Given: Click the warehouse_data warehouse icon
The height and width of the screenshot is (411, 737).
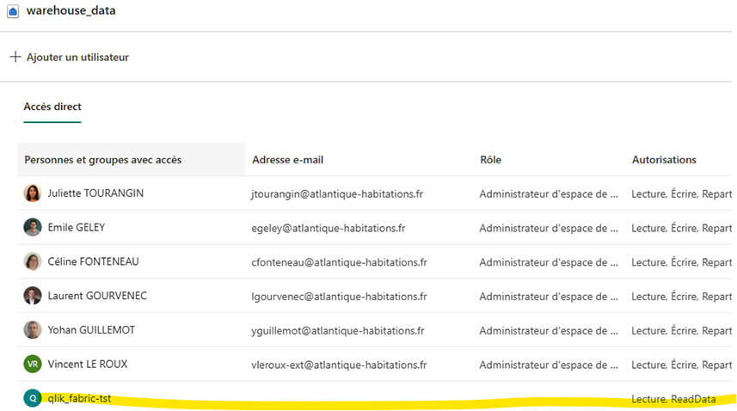Looking at the screenshot, I should (x=13, y=11).
